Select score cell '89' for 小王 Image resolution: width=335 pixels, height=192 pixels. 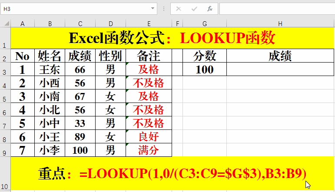point(80,136)
